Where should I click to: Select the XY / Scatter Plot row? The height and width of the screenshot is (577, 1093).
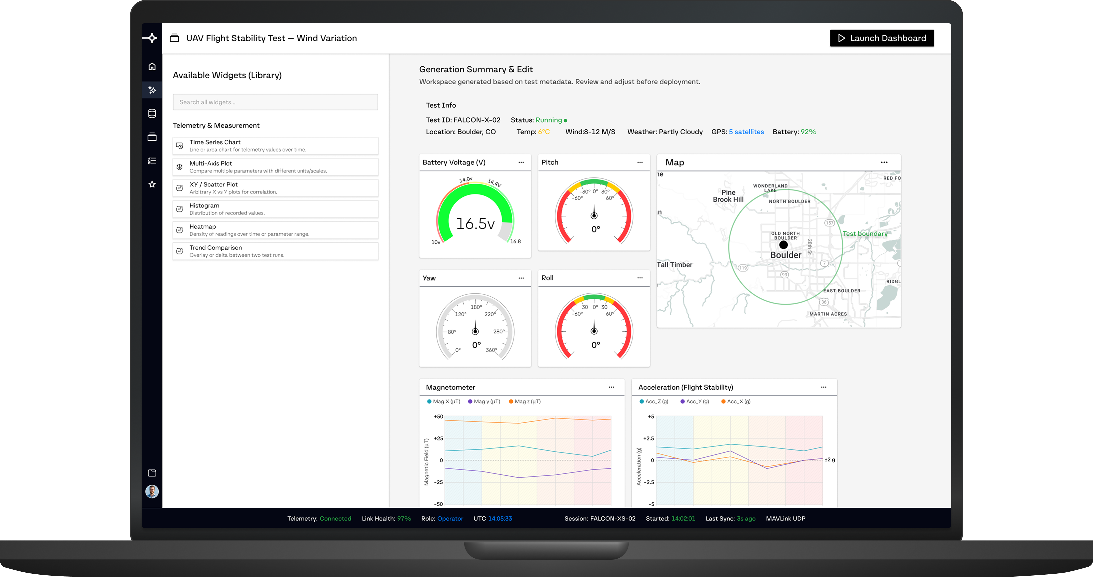[x=275, y=188]
